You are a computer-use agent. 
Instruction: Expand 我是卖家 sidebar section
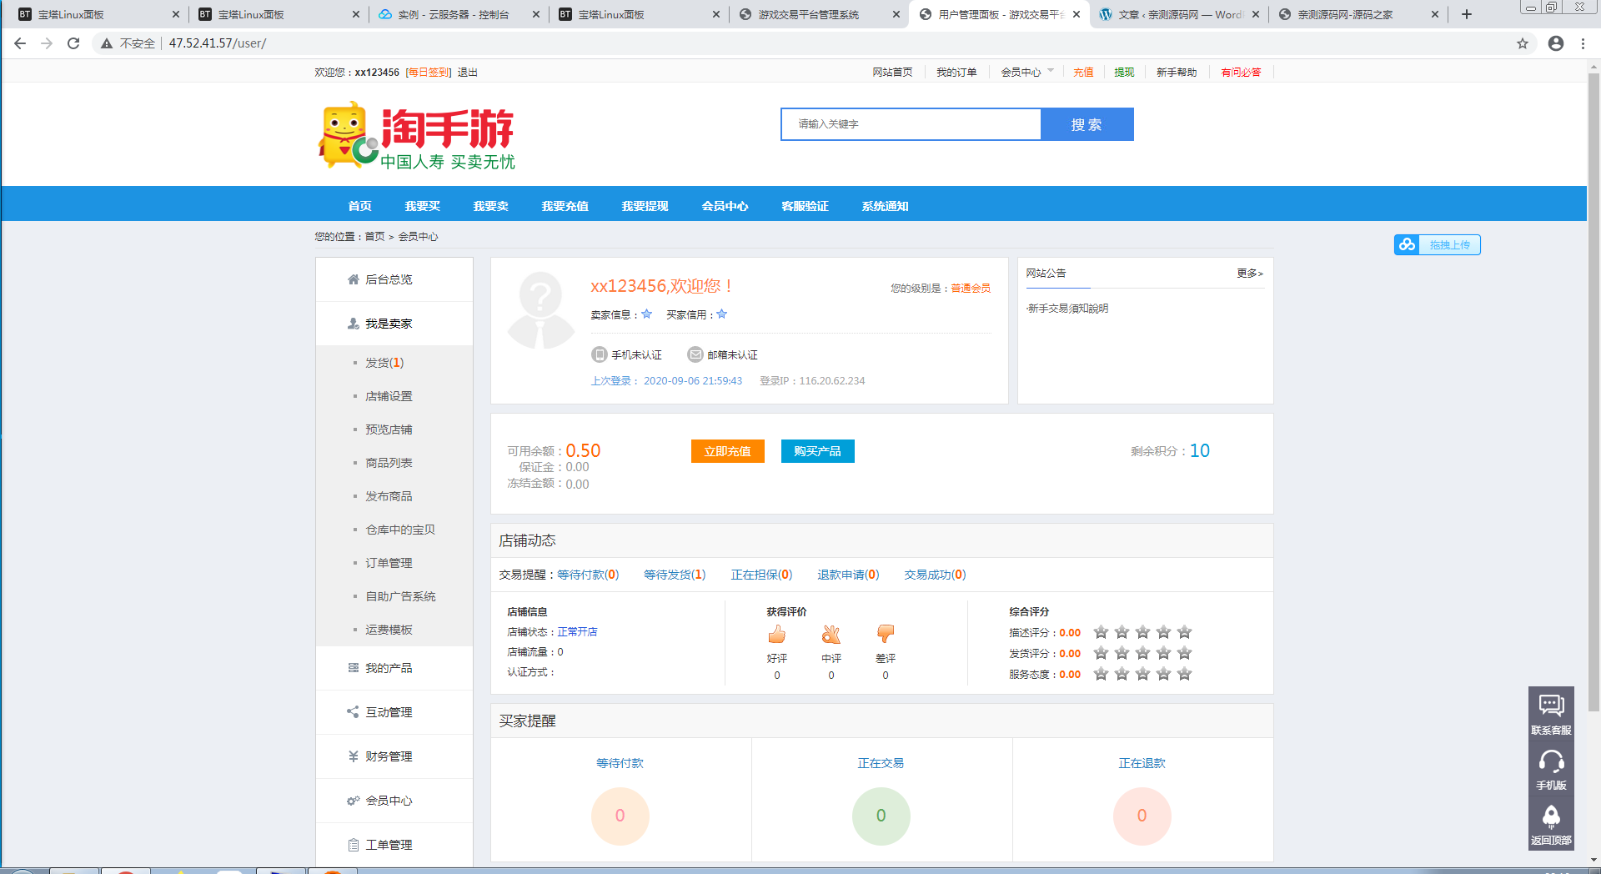394,324
